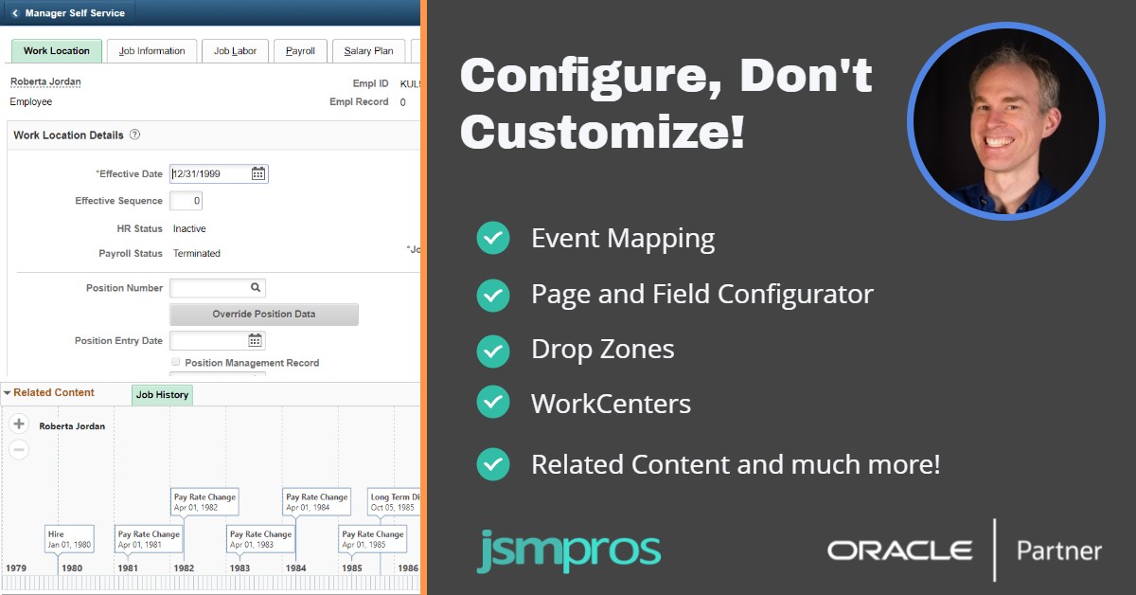Click the jsmpros logo
Viewport: 1136px width, 595px height.
pyautogui.click(x=568, y=551)
